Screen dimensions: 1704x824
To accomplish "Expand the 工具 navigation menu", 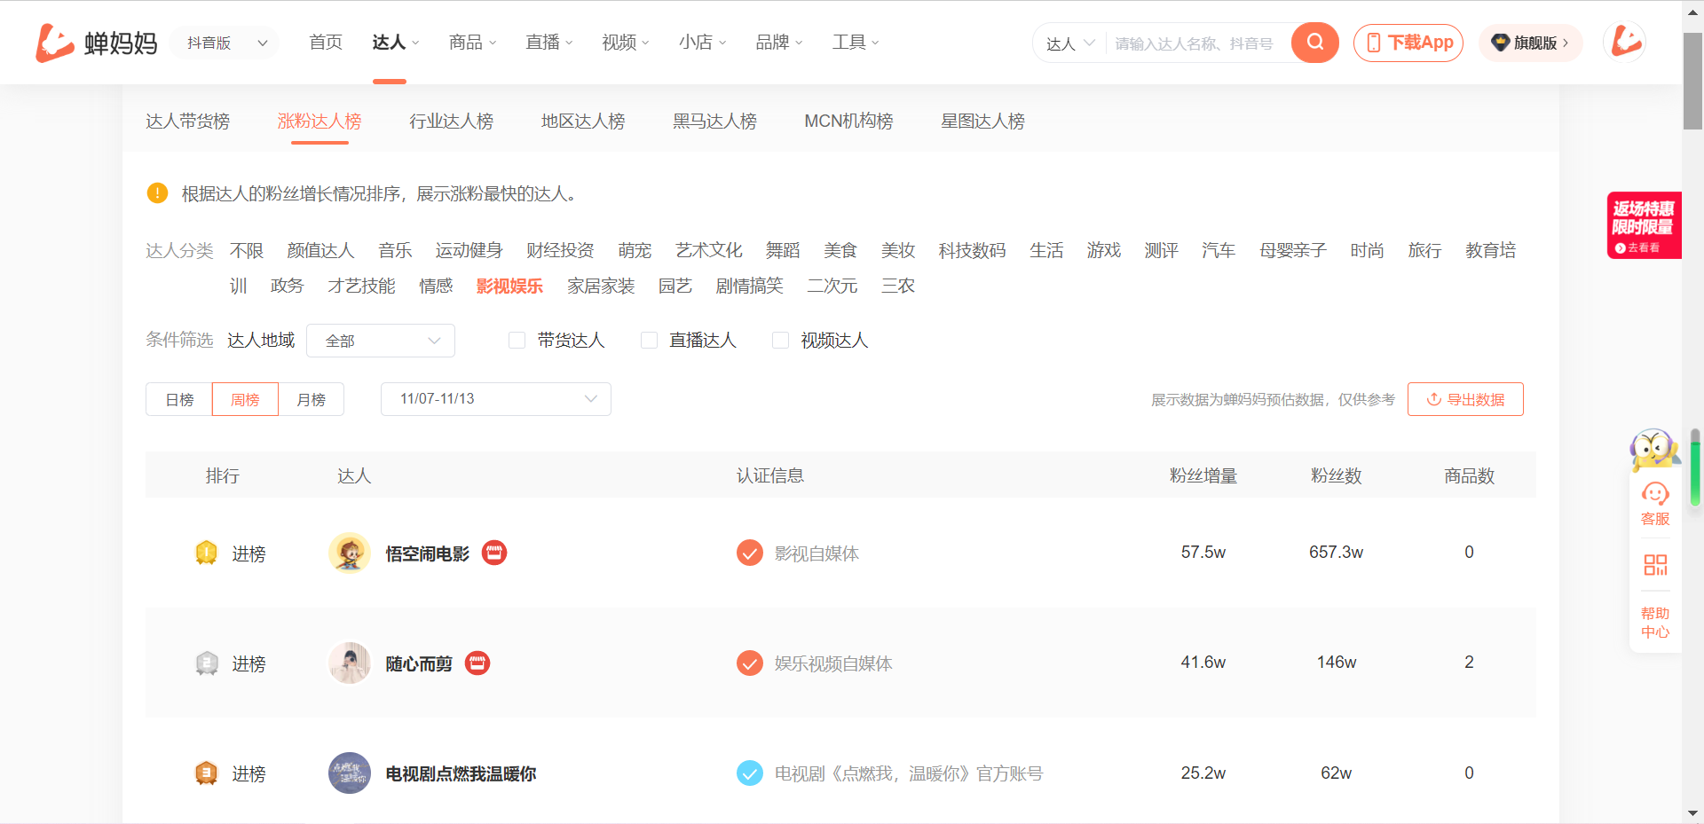I will click(x=856, y=43).
